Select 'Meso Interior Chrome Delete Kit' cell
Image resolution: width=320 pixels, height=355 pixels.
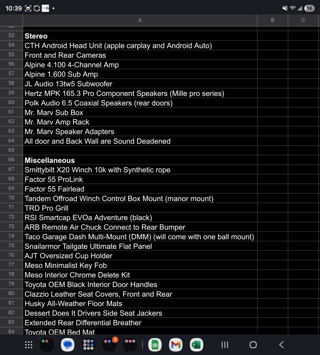(140, 274)
